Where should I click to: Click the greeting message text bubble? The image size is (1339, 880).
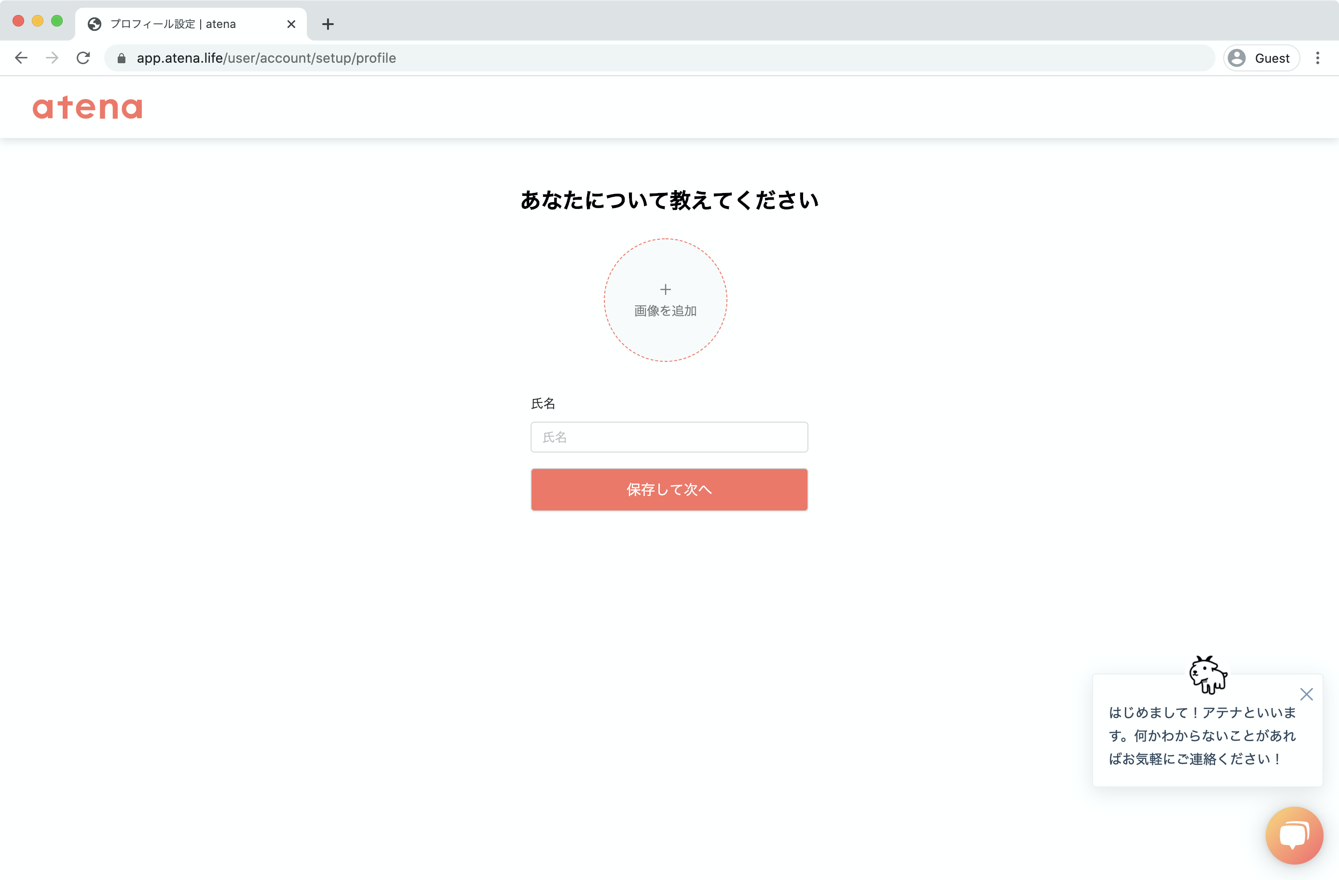coord(1202,736)
